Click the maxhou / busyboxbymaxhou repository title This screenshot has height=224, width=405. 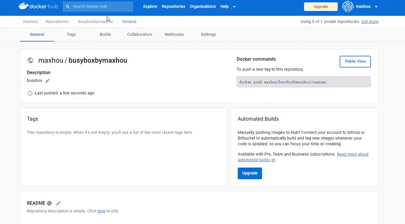(83, 60)
